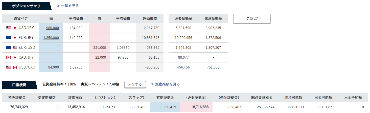The height and width of the screenshot is (113, 370).
Task: Open the 一覧を見る list link
Action: [x=68, y=6]
